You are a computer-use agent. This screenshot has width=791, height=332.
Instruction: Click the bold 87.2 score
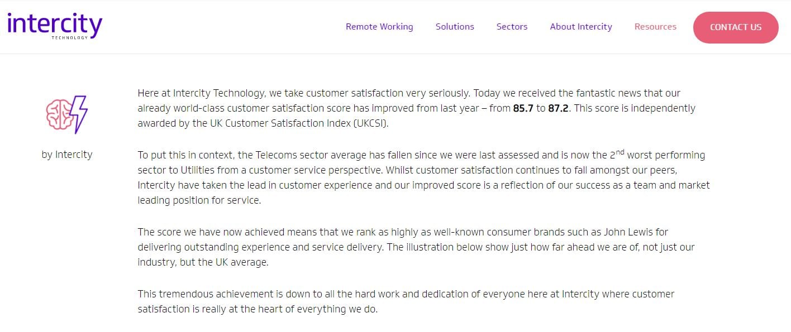559,108
